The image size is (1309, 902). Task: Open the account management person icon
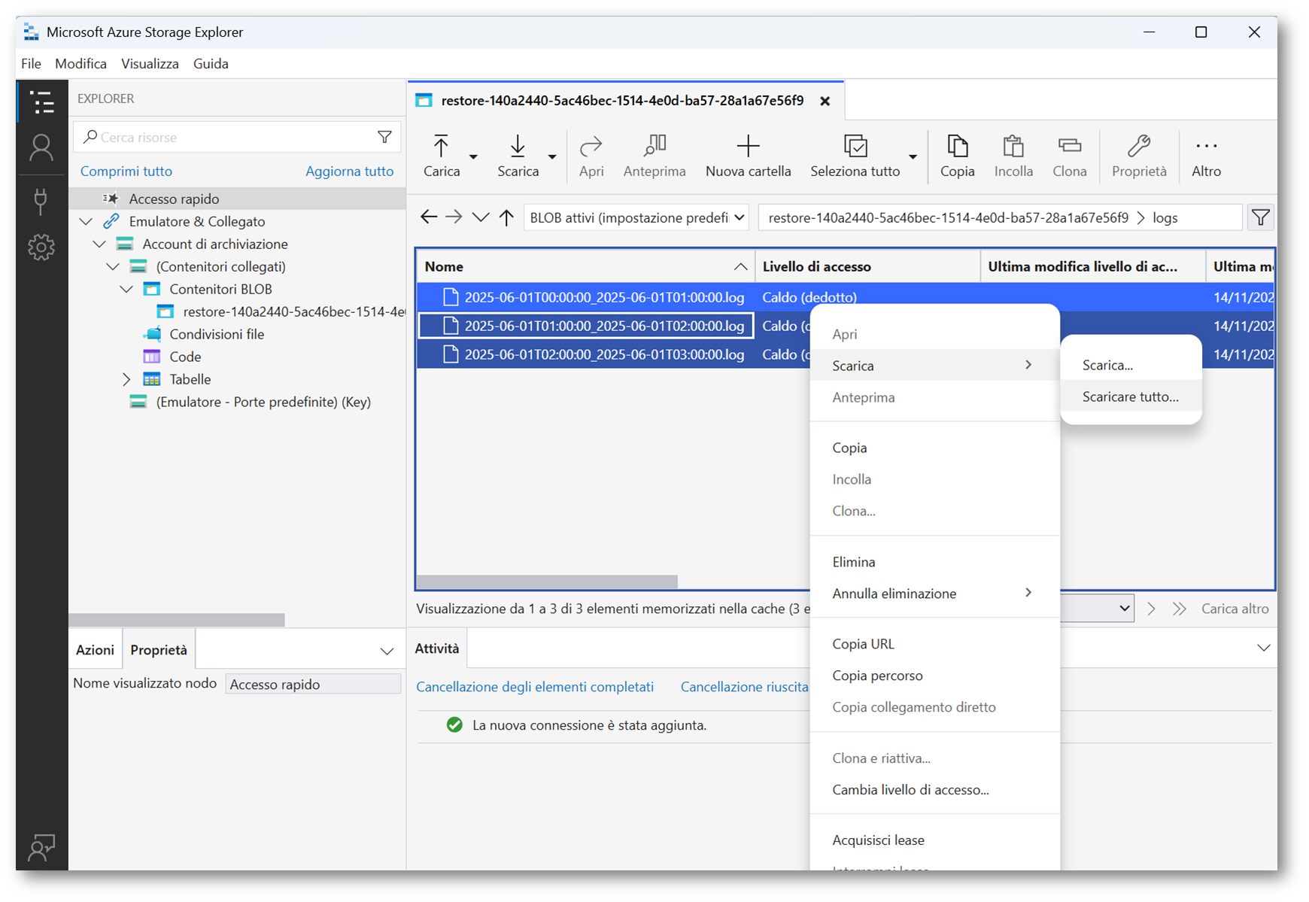(x=41, y=148)
